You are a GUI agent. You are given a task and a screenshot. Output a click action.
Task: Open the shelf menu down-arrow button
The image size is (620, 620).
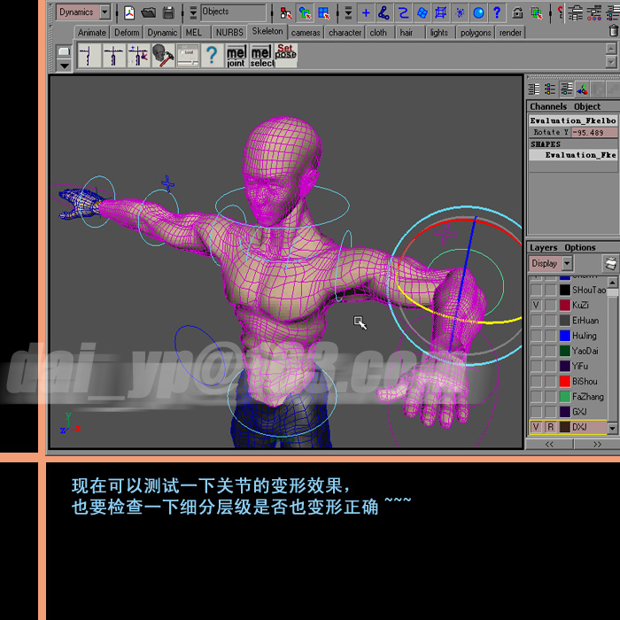tap(64, 66)
